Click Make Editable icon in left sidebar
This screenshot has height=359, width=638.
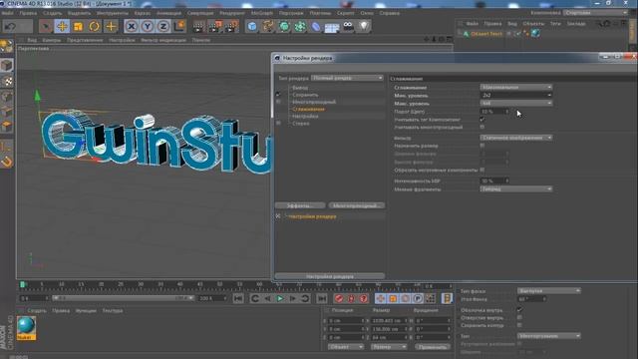tap(7, 47)
